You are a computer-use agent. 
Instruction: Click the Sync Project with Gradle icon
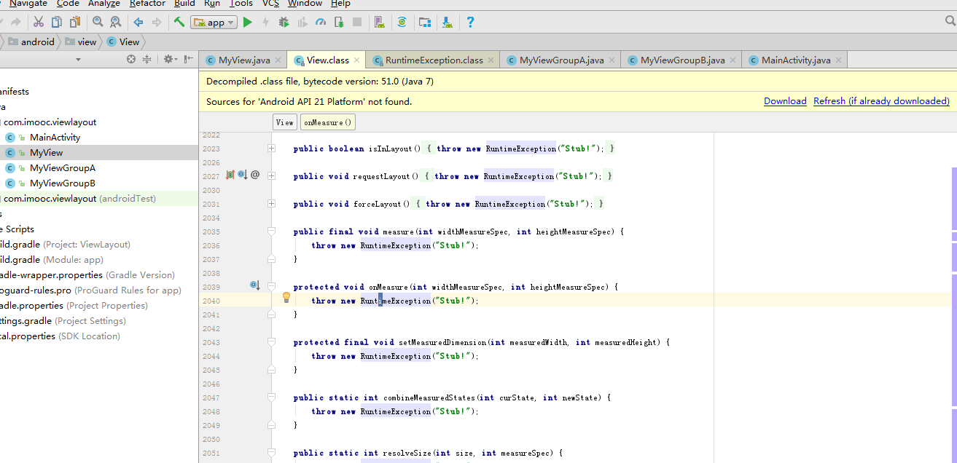coord(402,23)
